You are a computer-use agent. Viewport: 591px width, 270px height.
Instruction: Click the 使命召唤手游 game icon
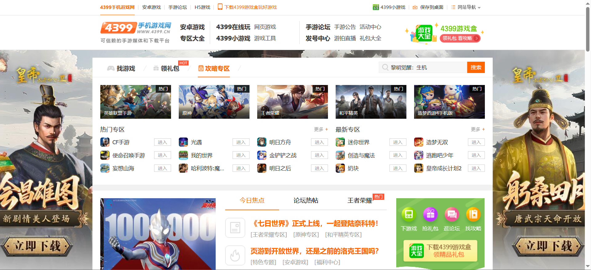pos(105,155)
